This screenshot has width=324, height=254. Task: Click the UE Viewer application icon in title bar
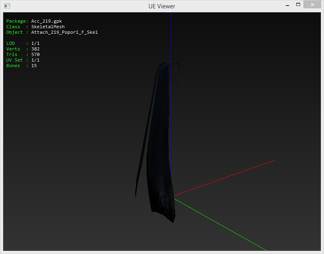click(7, 6)
